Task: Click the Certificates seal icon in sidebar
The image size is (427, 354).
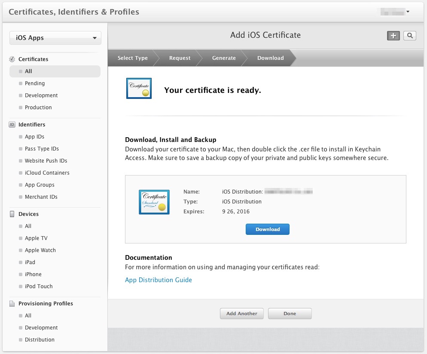Action: point(12,59)
